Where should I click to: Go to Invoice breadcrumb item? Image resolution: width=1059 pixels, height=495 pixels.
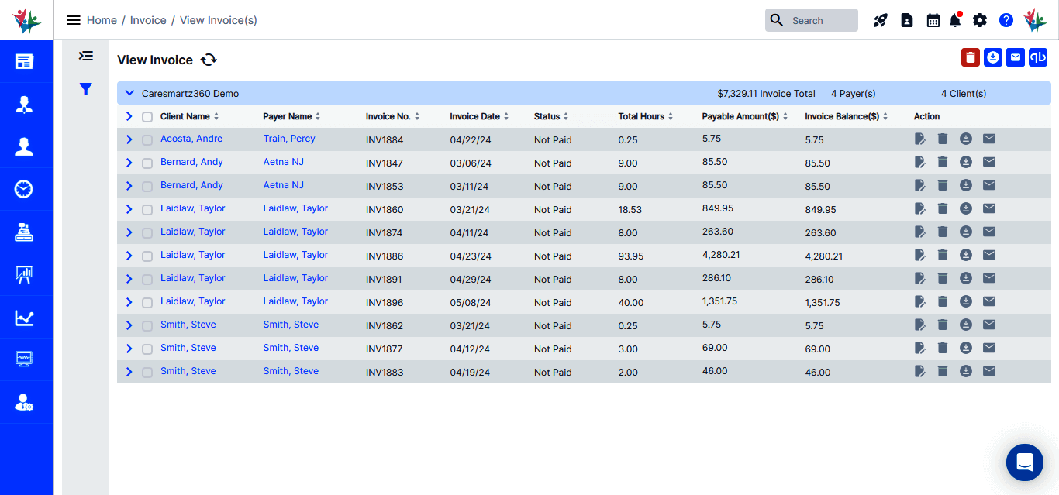click(x=148, y=20)
